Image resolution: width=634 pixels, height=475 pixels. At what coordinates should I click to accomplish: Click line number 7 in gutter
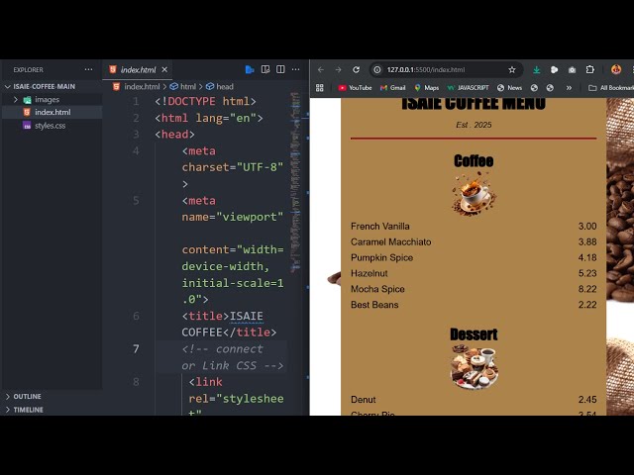pyautogui.click(x=136, y=349)
